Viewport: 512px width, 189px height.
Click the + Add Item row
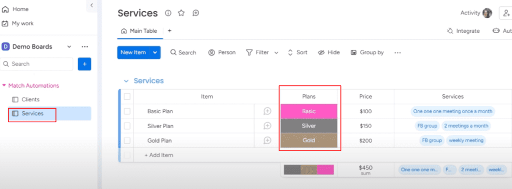(x=158, y=155)
